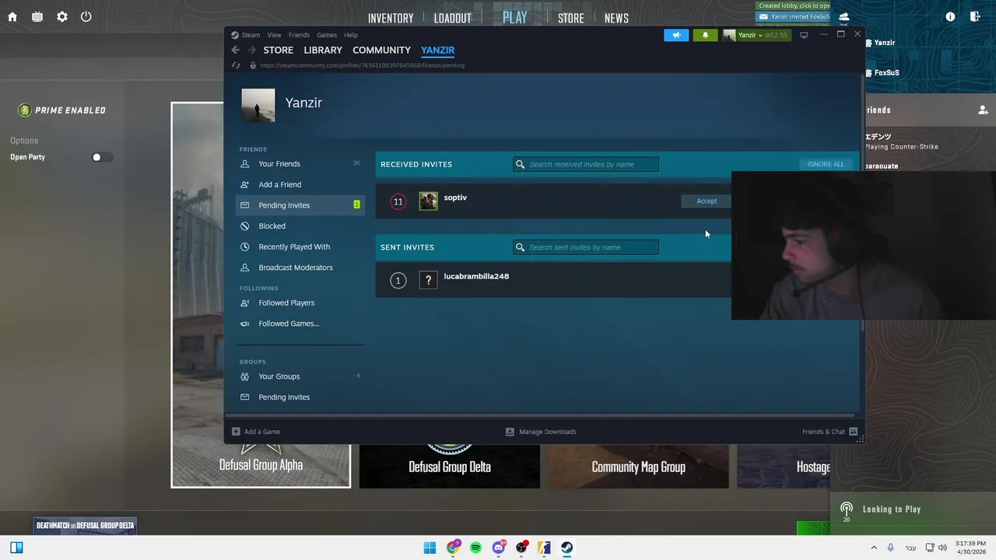The height and width of the screenshot is (560, 996).
Task: Open Recently Played With
Action: (x=300, y=247)
